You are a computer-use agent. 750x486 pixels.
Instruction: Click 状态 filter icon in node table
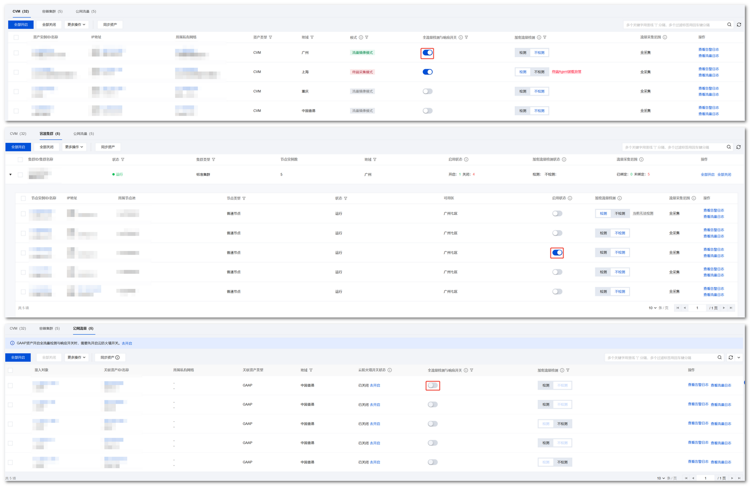pos(346,199)
